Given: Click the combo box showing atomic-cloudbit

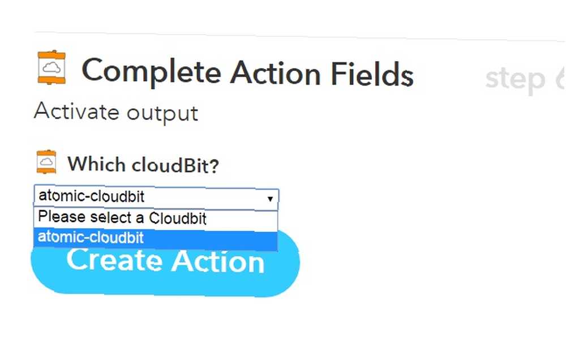Looking at the screenshot, I should point(156,197).
